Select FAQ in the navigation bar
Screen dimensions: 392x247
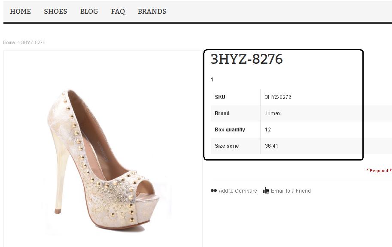coord(118,12)
